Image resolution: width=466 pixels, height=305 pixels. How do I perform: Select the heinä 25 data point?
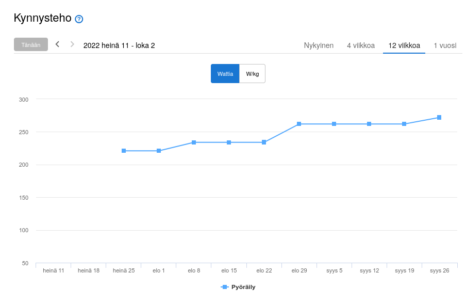[x=124, y=151]
